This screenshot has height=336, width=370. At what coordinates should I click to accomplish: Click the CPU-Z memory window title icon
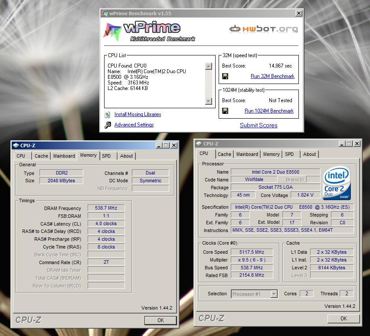16,145
